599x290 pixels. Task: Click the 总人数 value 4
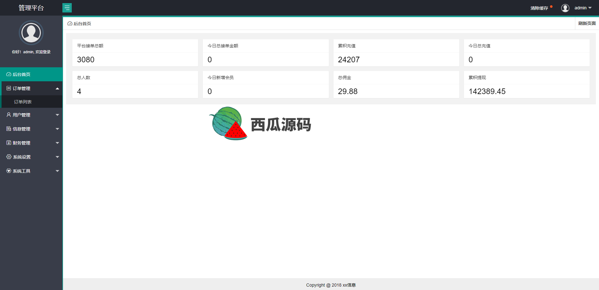point(79,91)
